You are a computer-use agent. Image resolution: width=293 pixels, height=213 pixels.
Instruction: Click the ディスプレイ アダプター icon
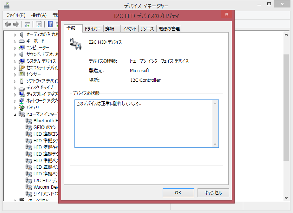tap(21, 94)
